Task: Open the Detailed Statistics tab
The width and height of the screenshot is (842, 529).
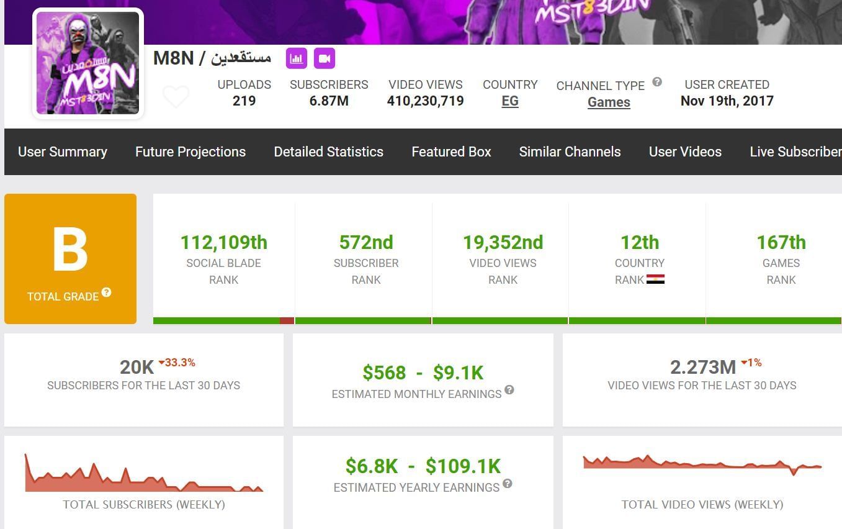Action: [x=329, y=151]
